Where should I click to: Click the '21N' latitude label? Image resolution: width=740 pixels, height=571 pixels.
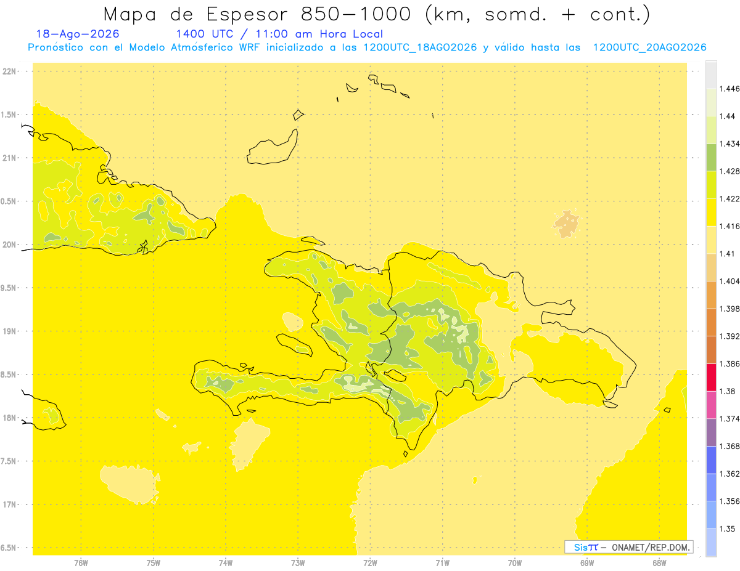pos(10,158)
